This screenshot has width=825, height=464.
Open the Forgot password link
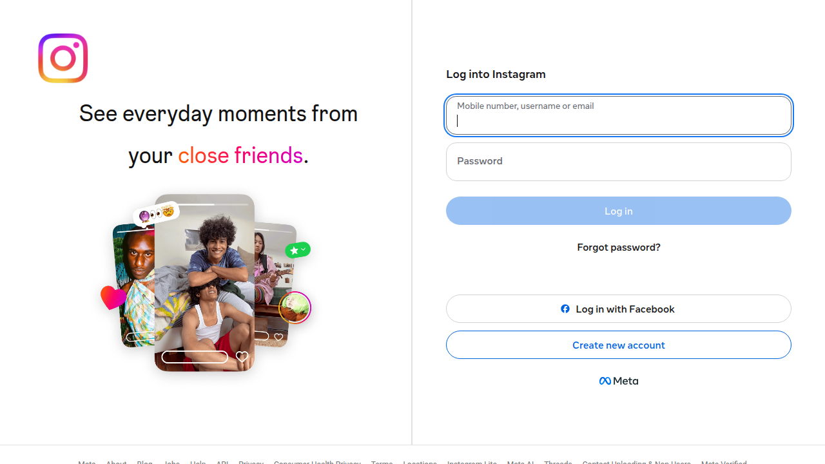point(618,247)
